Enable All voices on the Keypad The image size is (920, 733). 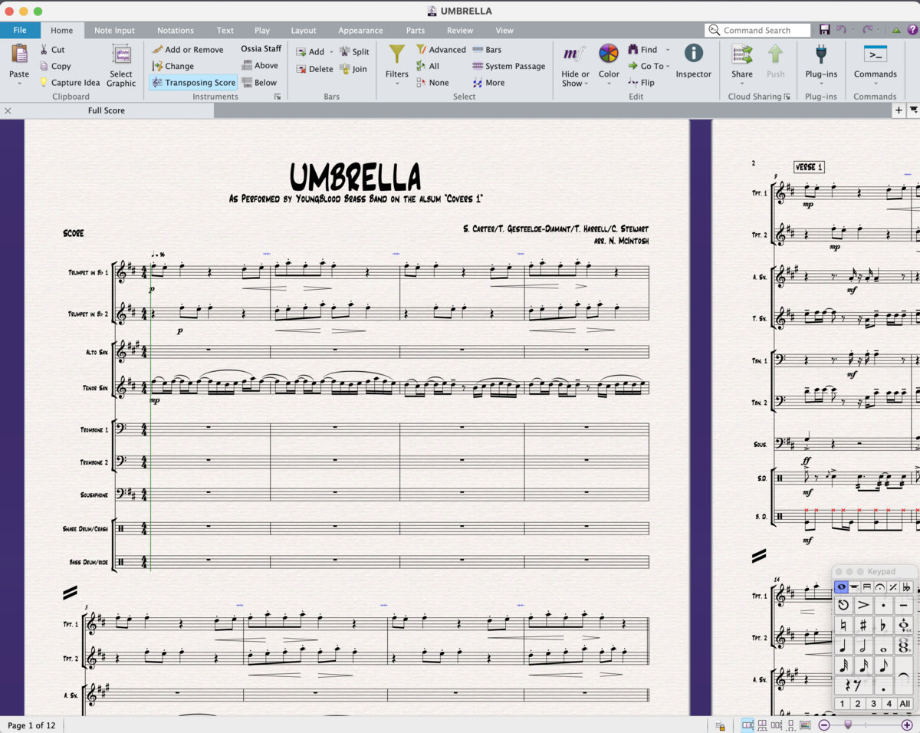[x=906, y=703]
